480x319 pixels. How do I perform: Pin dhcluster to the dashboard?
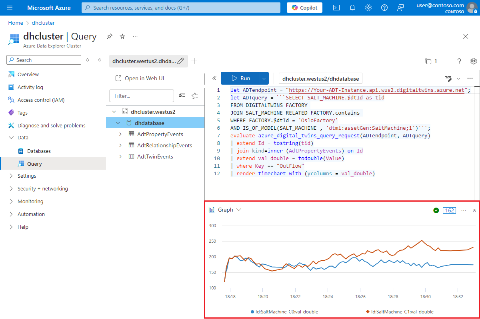(110, 36)
